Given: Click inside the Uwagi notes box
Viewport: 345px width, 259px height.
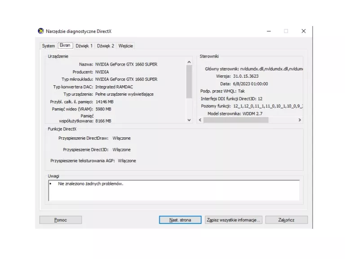Looking at the screenshot, I should pos(173,191).
